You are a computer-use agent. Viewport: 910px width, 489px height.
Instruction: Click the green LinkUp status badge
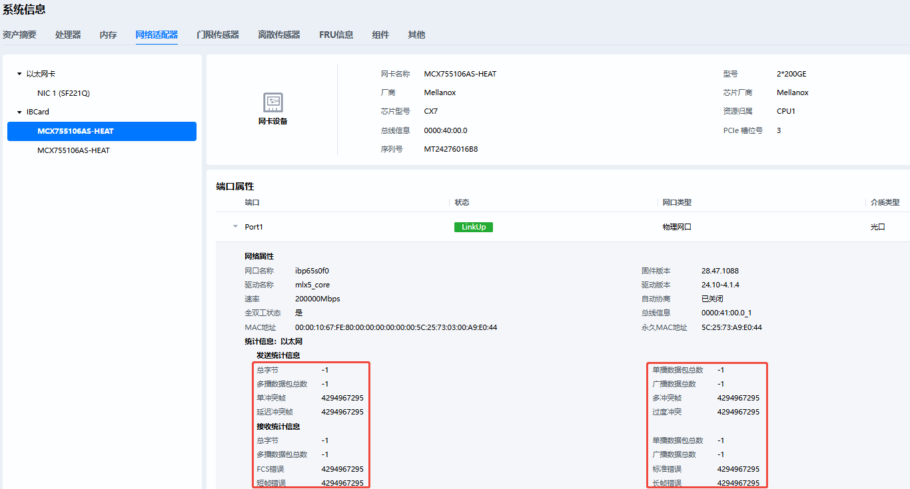click(x=474, y=227)
